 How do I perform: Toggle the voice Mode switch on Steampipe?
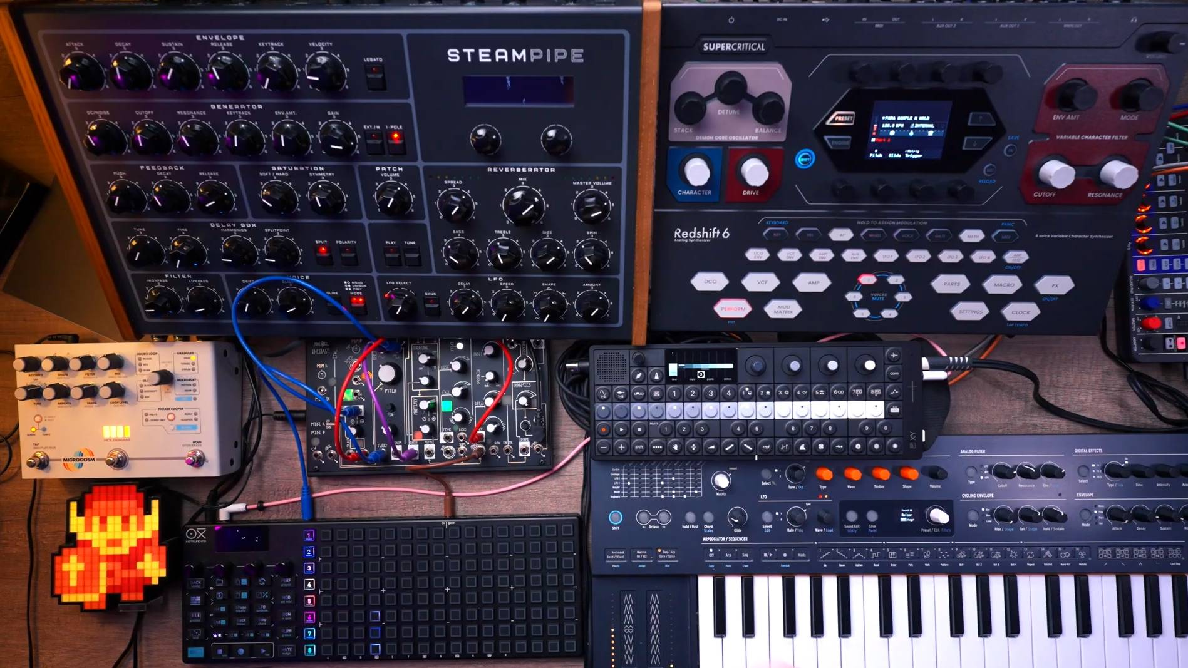357,304
